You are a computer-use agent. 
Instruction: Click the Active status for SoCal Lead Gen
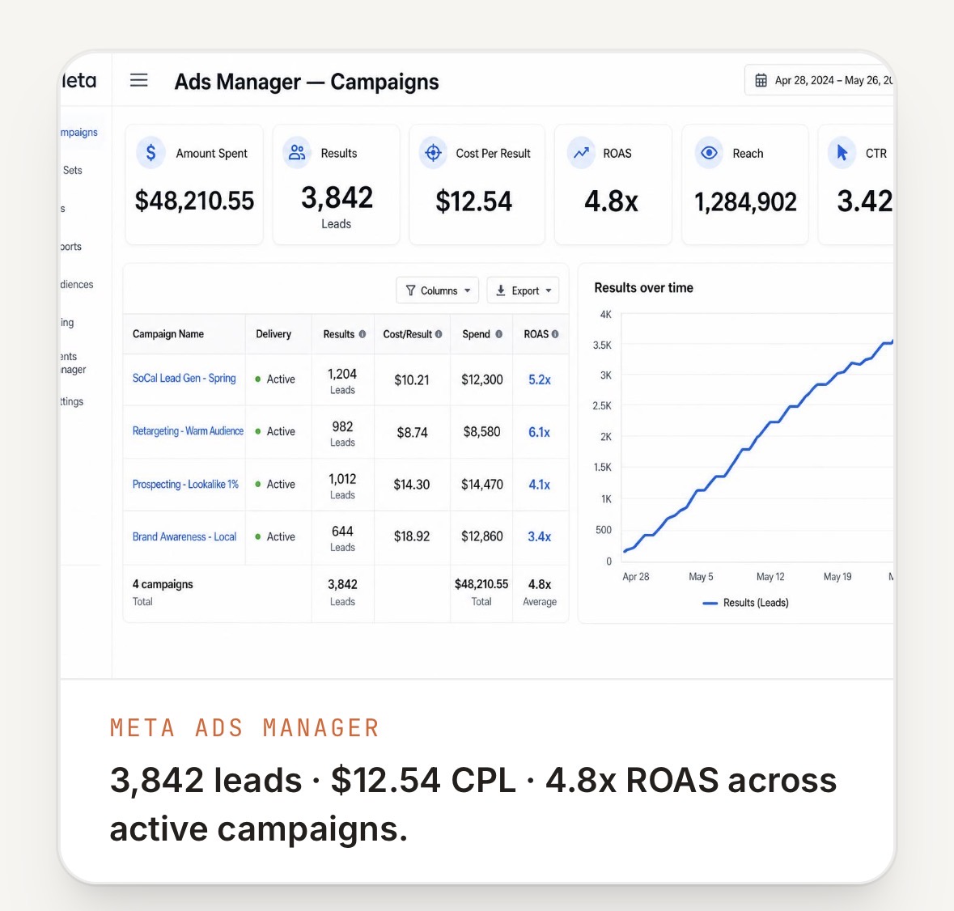pos(275,379)
